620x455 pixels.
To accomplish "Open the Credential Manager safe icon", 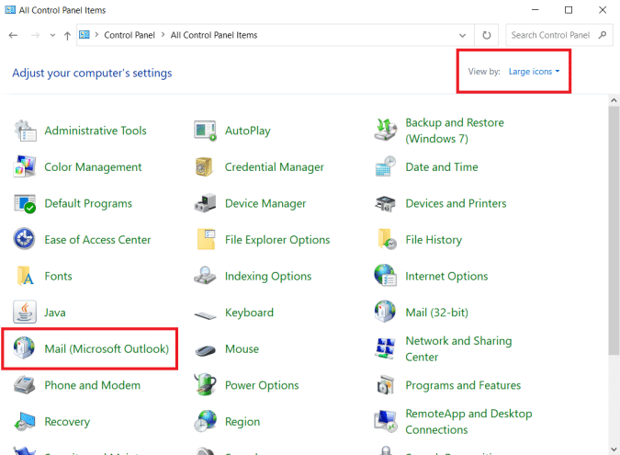I will (205, 166).
